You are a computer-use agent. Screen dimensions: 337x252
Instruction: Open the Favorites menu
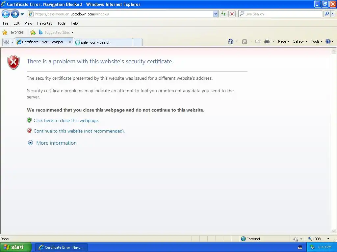click(45, 23)
